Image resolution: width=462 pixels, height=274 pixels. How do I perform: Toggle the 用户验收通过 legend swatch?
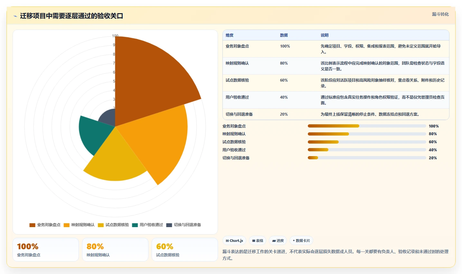(135, 225)
